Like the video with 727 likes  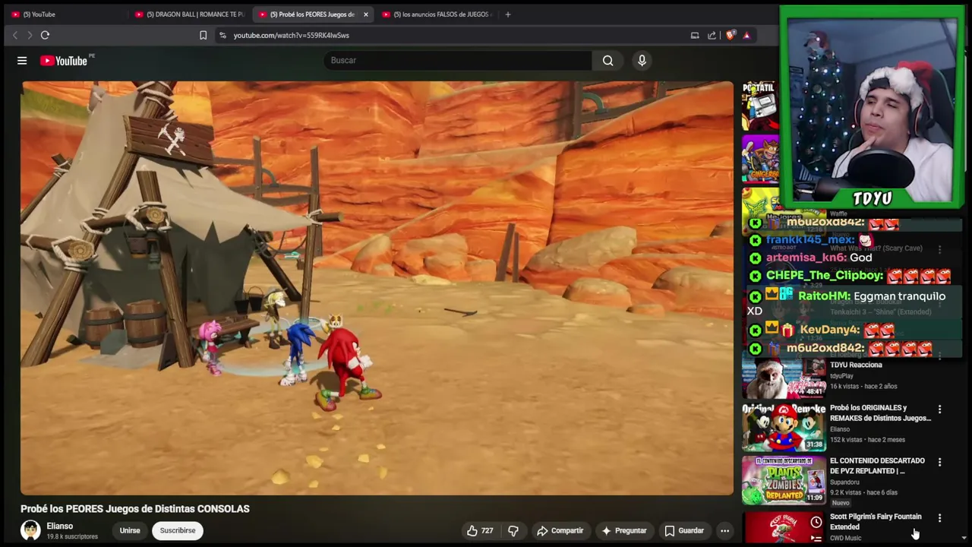479,530
